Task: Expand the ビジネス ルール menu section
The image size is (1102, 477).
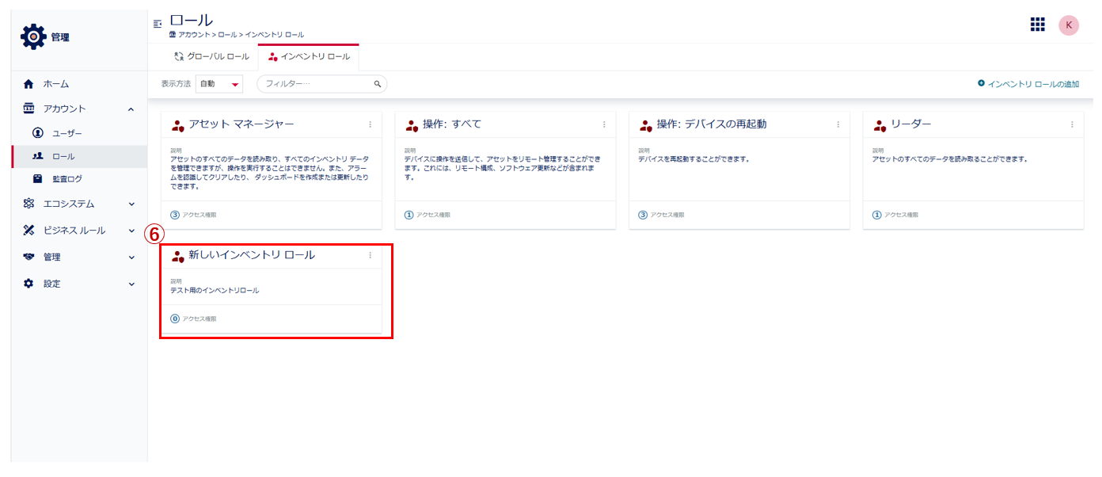Action: [x=131, y=231]
